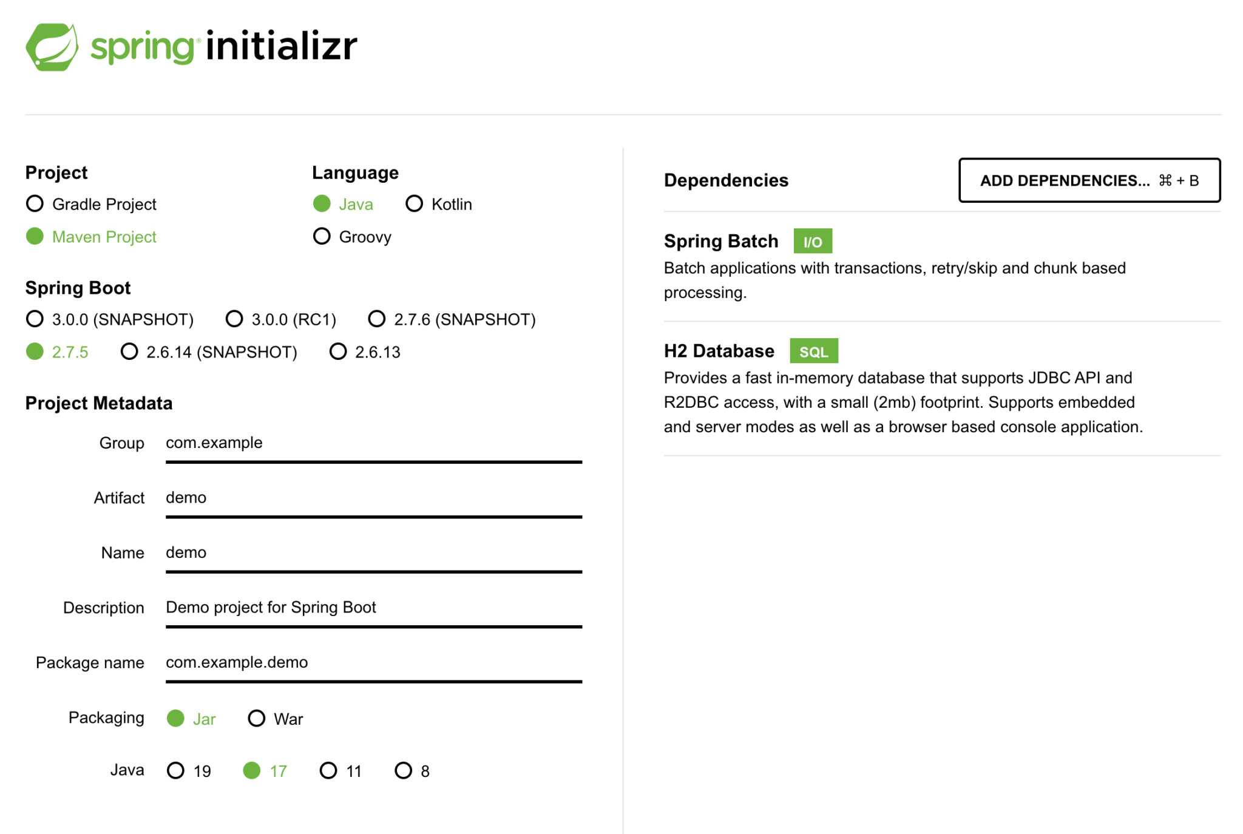Switch language to Groovy
The image size is (1243, 834).
tap(322, 236)
